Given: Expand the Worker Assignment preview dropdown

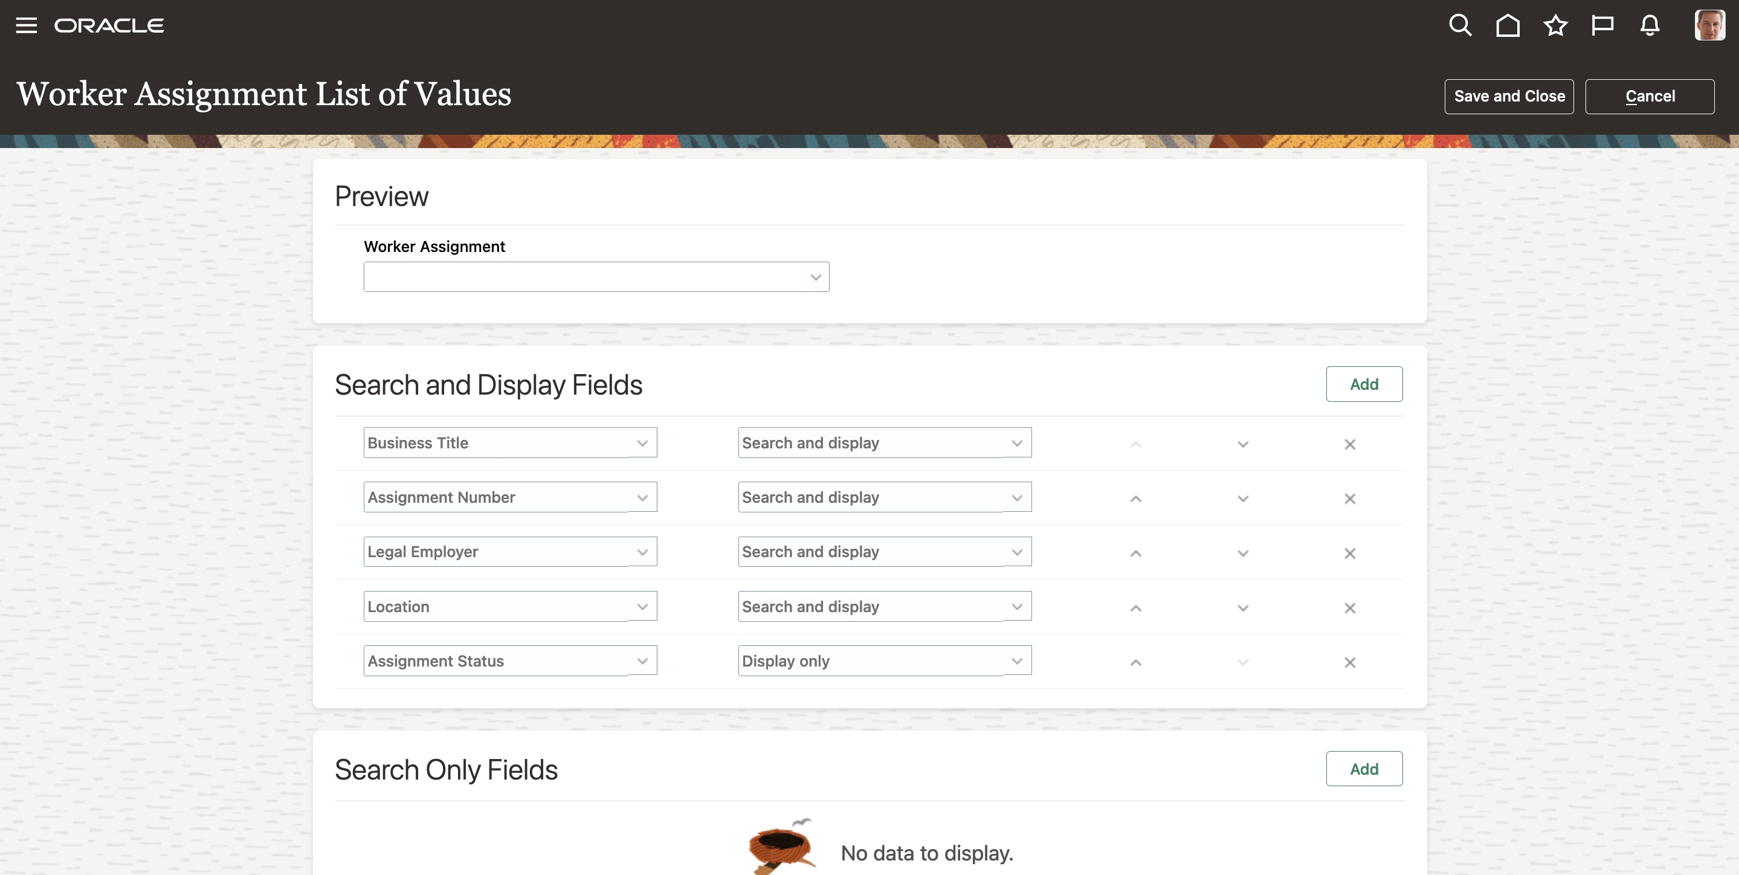Looking at the screenshot, I should [815, 277].
